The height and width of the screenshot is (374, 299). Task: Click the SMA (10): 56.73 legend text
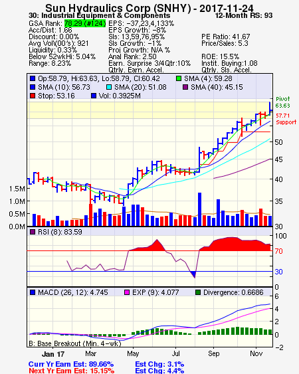(x=64, y=87)
